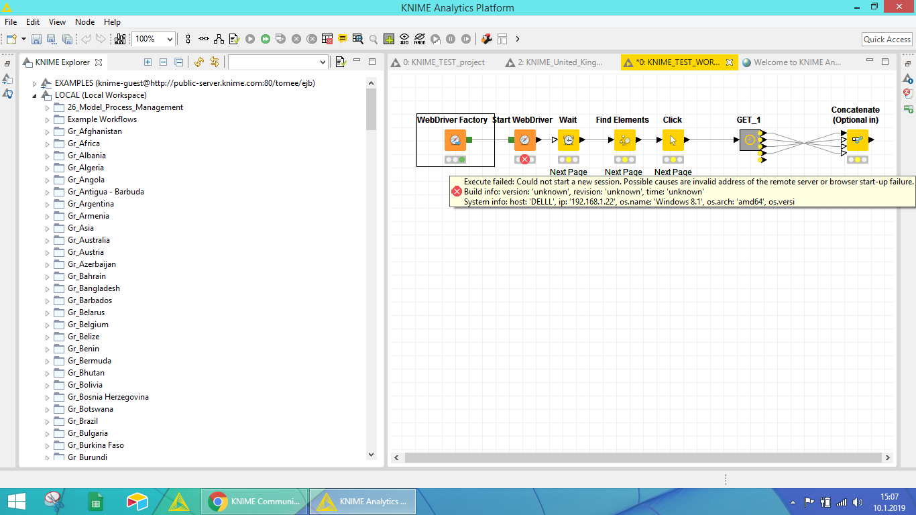
Task: Switch to Welcome to KNIME An... tab
Action: click(791, 62)
